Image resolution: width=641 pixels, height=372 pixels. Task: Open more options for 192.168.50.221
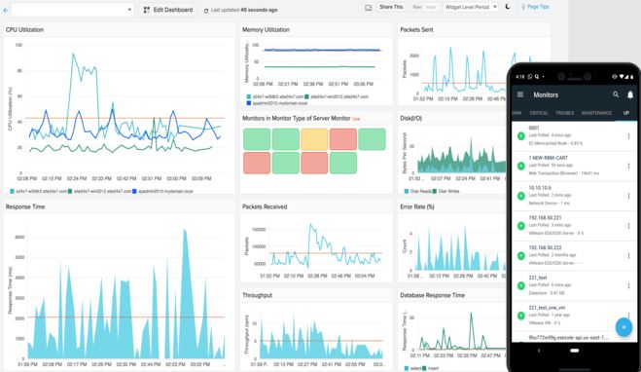(628, 226)
